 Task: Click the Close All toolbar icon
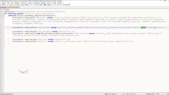click(x=9, y=5)
